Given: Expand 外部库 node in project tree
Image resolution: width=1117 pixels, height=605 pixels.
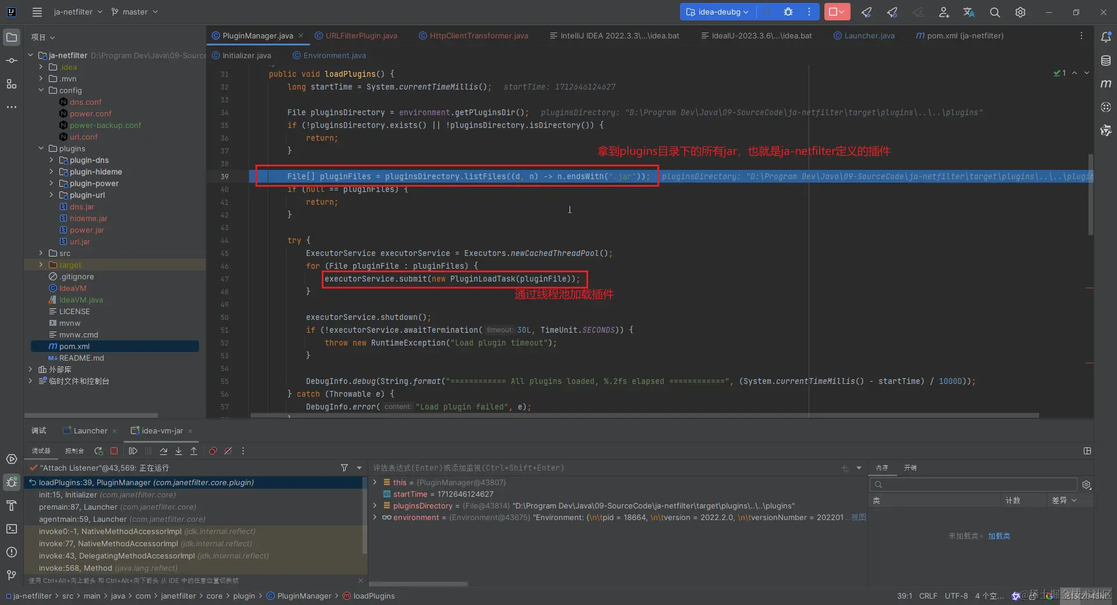Looking at the screenshot, I should (x=30, y=369).
